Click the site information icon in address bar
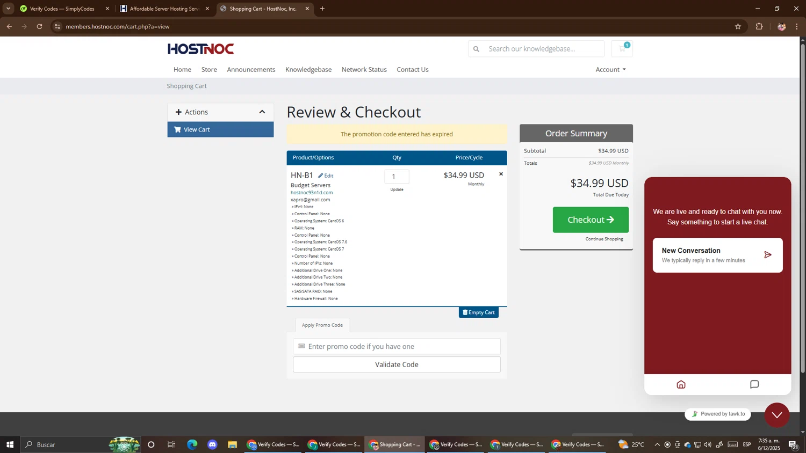806x453 pixels. 57,26
